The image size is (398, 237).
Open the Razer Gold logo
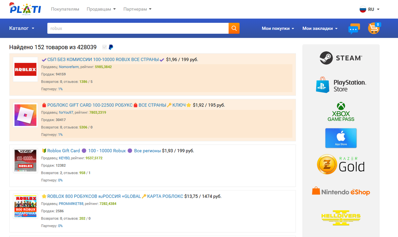[341, 165]
